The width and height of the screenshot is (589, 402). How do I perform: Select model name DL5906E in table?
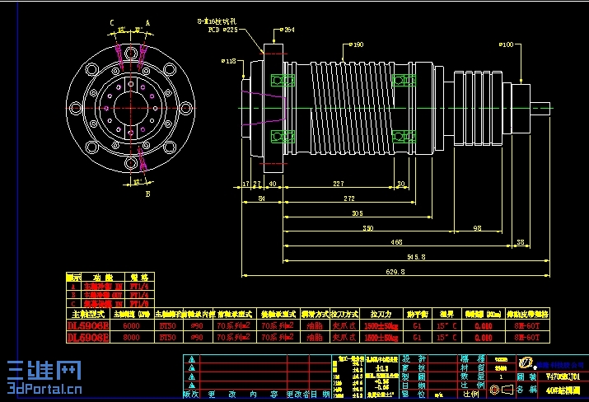tap(88, 325)
